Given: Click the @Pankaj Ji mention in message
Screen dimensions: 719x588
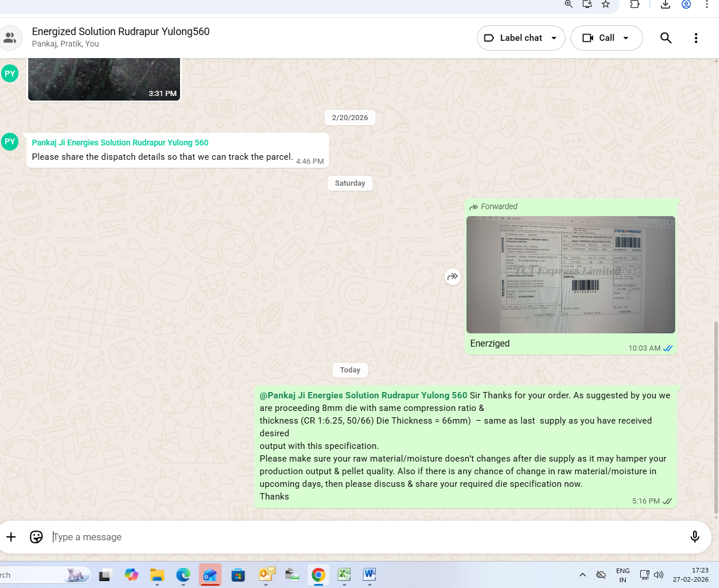Looking at the screenshot, I should tap(364, 395).
